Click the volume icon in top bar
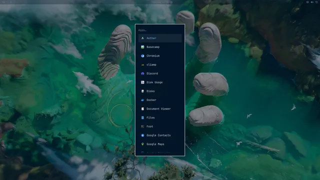Screen dimensions: 320x180 [x=312, y=2]
